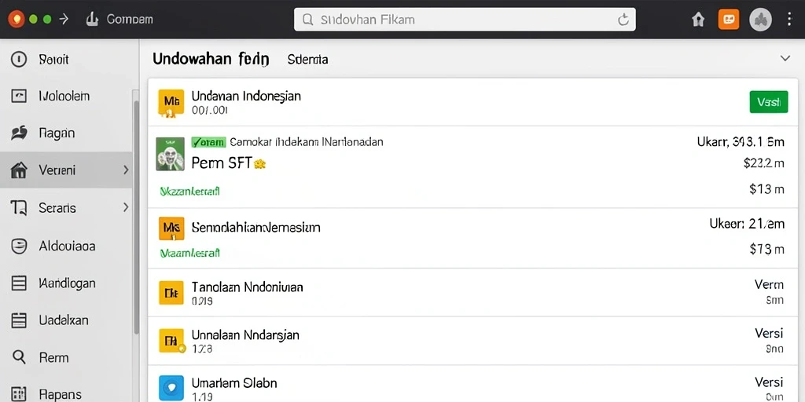Open the user avatar in the top bar

(760, 20)
